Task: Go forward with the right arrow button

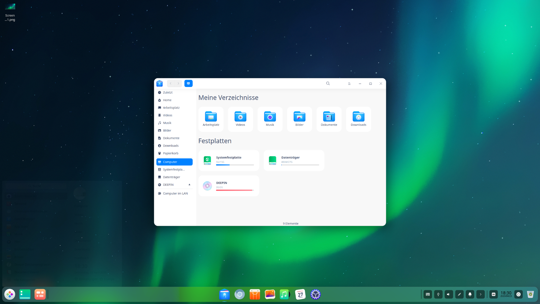Action: pyautogui.click(x=178, y=84)
